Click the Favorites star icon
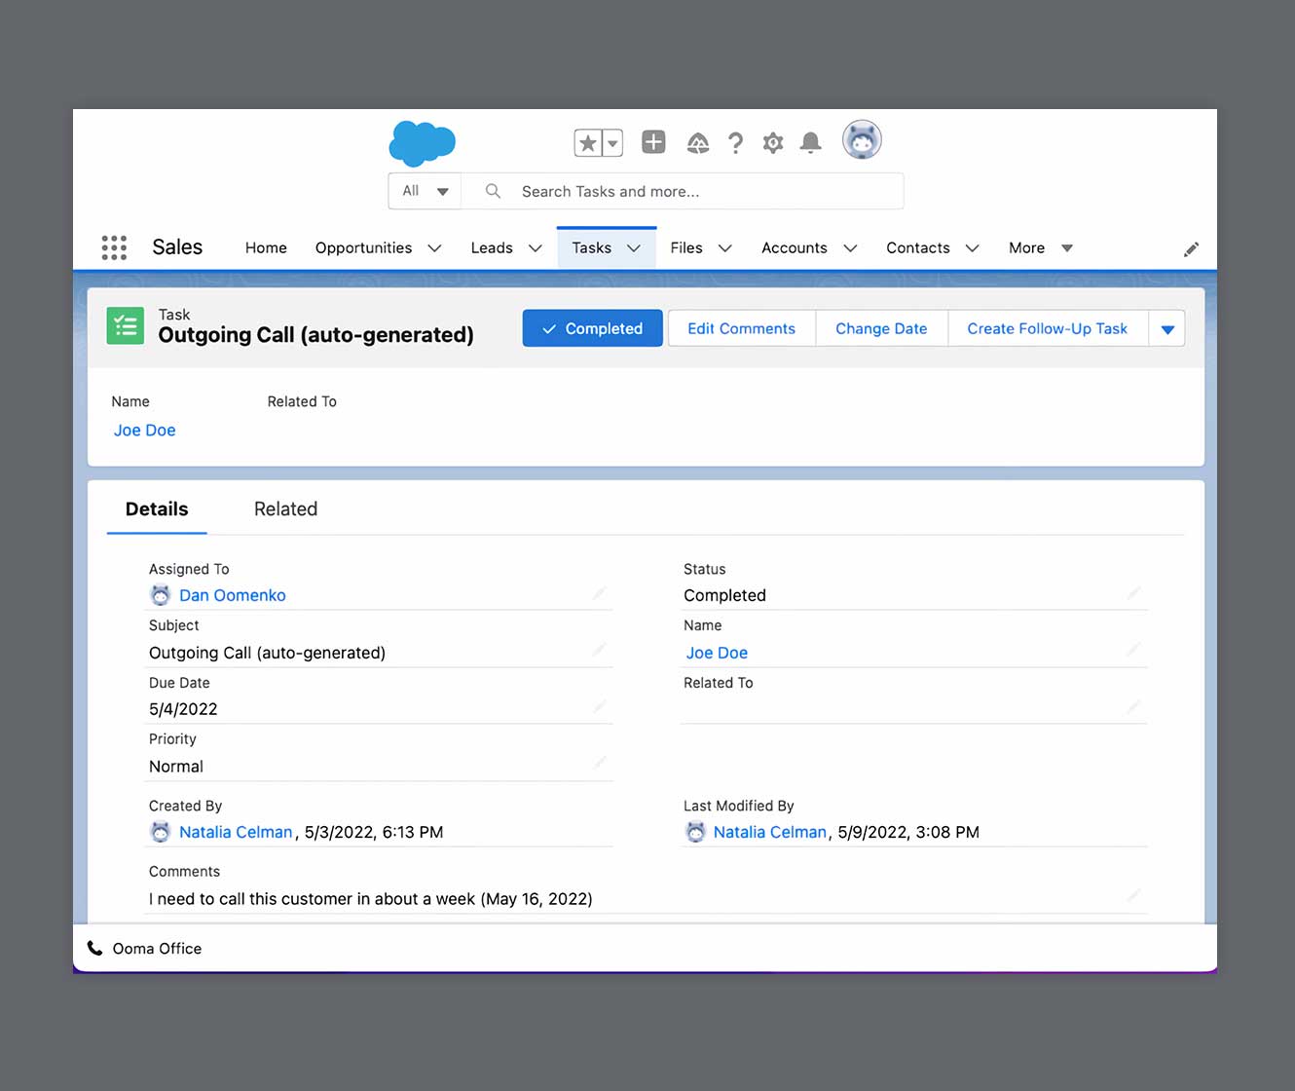The image size is (1295, 1091). click(587, 143)
